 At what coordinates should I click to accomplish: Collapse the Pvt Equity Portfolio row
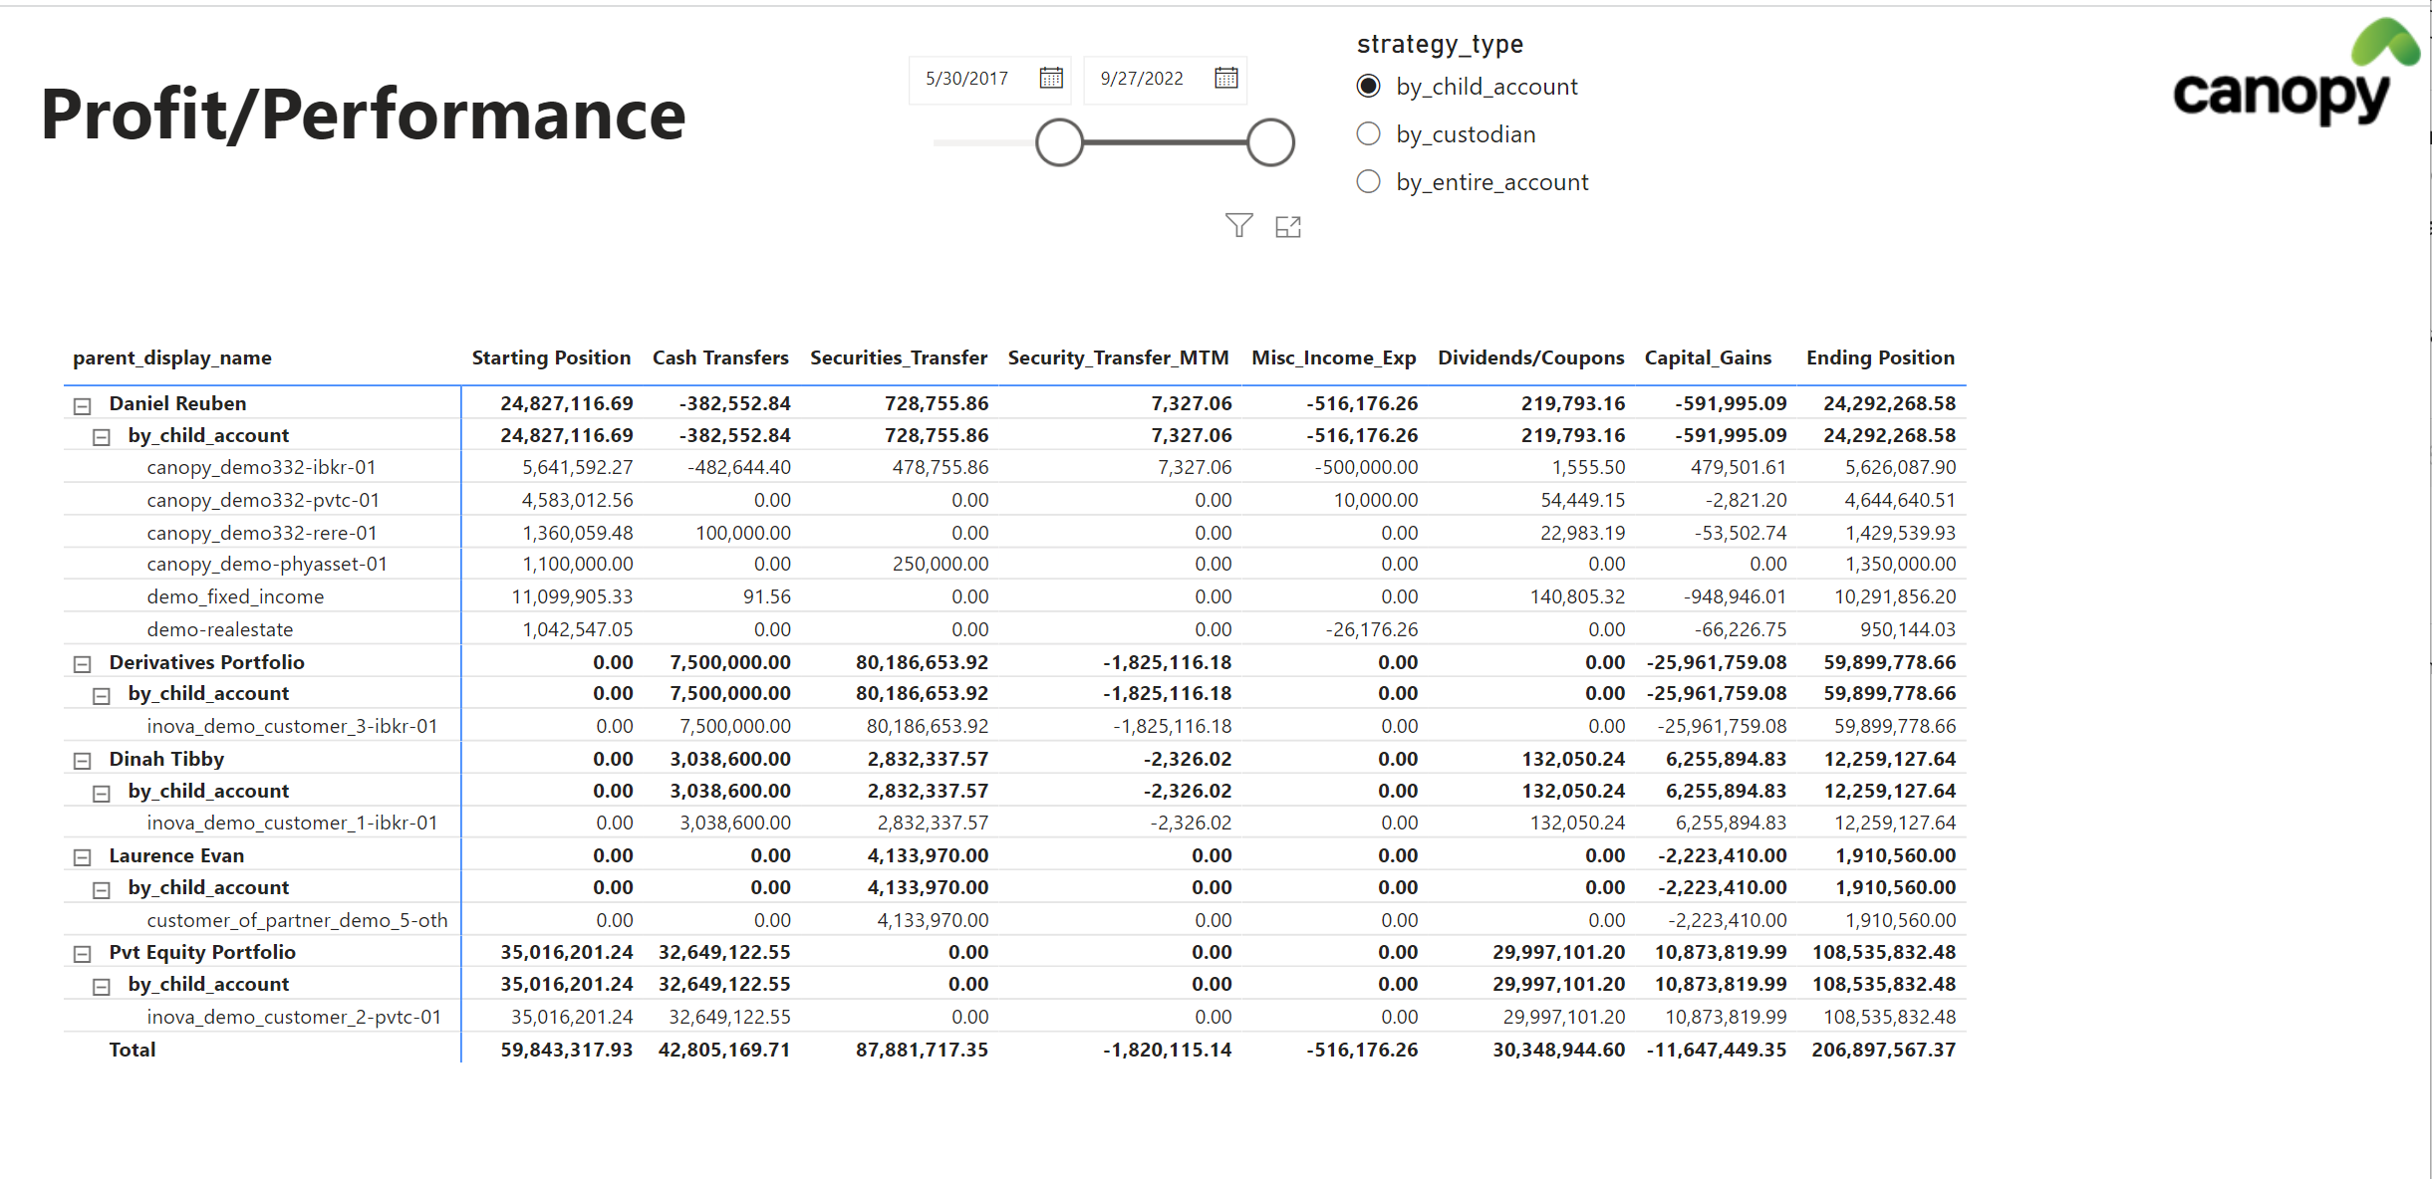tap(83, 954)
